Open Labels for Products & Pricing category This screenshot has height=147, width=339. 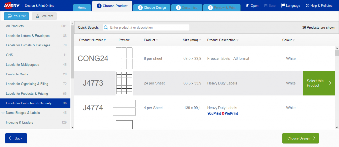pos(35,93)
